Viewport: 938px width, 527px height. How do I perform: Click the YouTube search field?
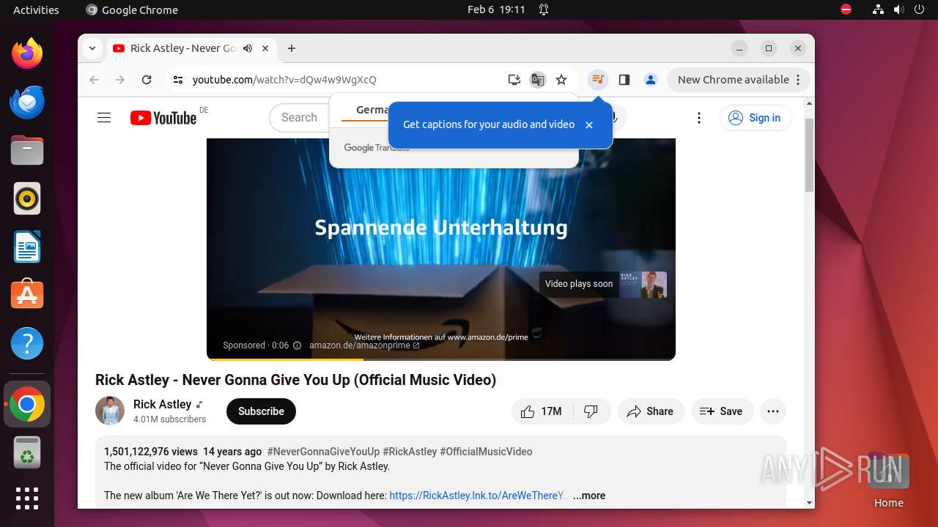tap(299, 118)
